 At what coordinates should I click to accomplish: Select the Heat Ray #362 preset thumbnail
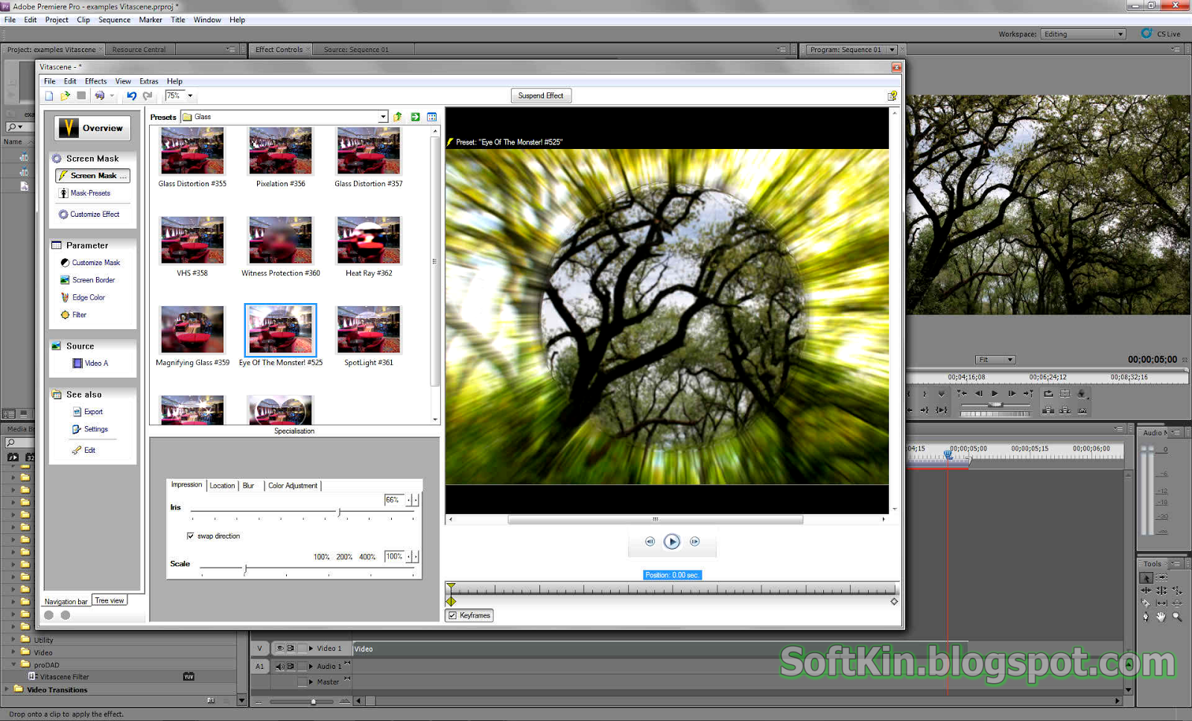369,241
